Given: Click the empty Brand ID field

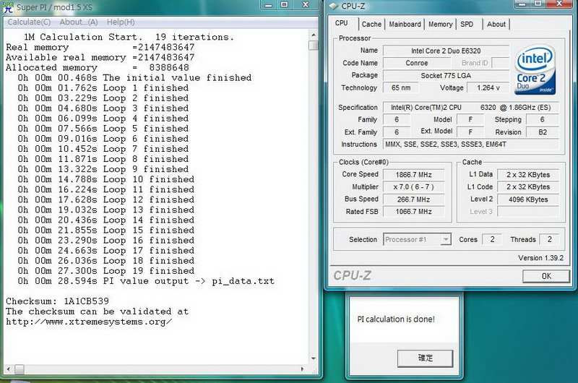Looking at the screenshot, I should [501, 63].
